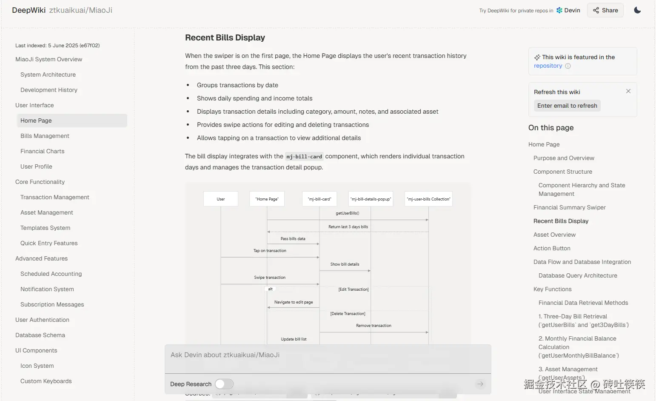656x401 pixels.
Task: Click the sparkle icon in featured notice
Action: (537, 57)
